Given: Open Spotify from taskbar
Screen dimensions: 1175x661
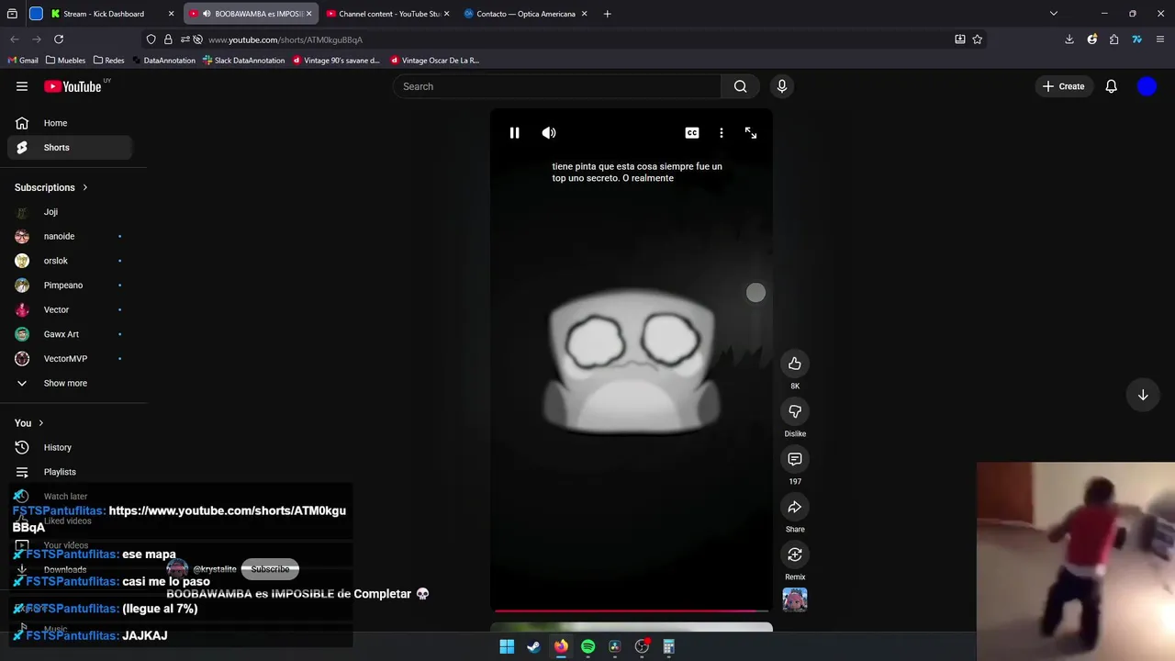Looking at the screenshot, I should [587, 646].
